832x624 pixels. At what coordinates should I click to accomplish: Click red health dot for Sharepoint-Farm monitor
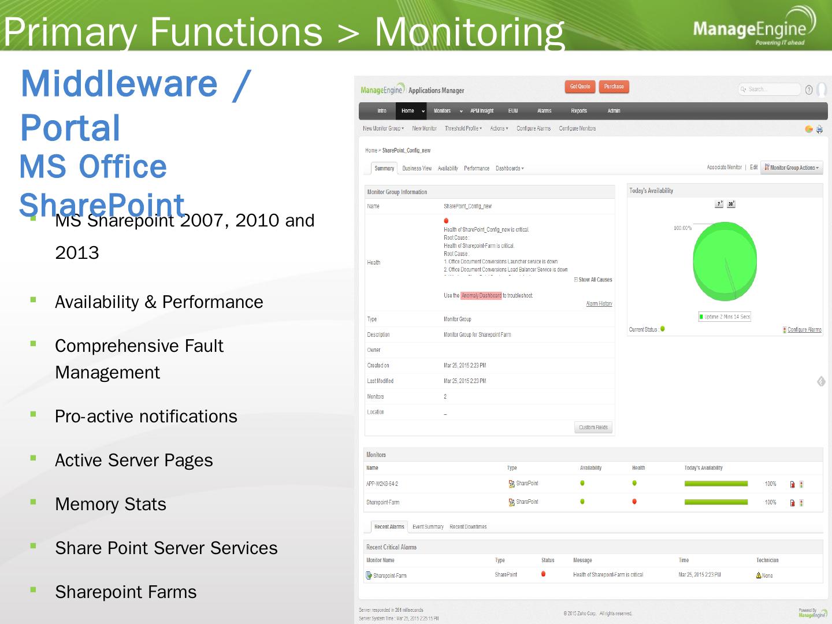634,502
